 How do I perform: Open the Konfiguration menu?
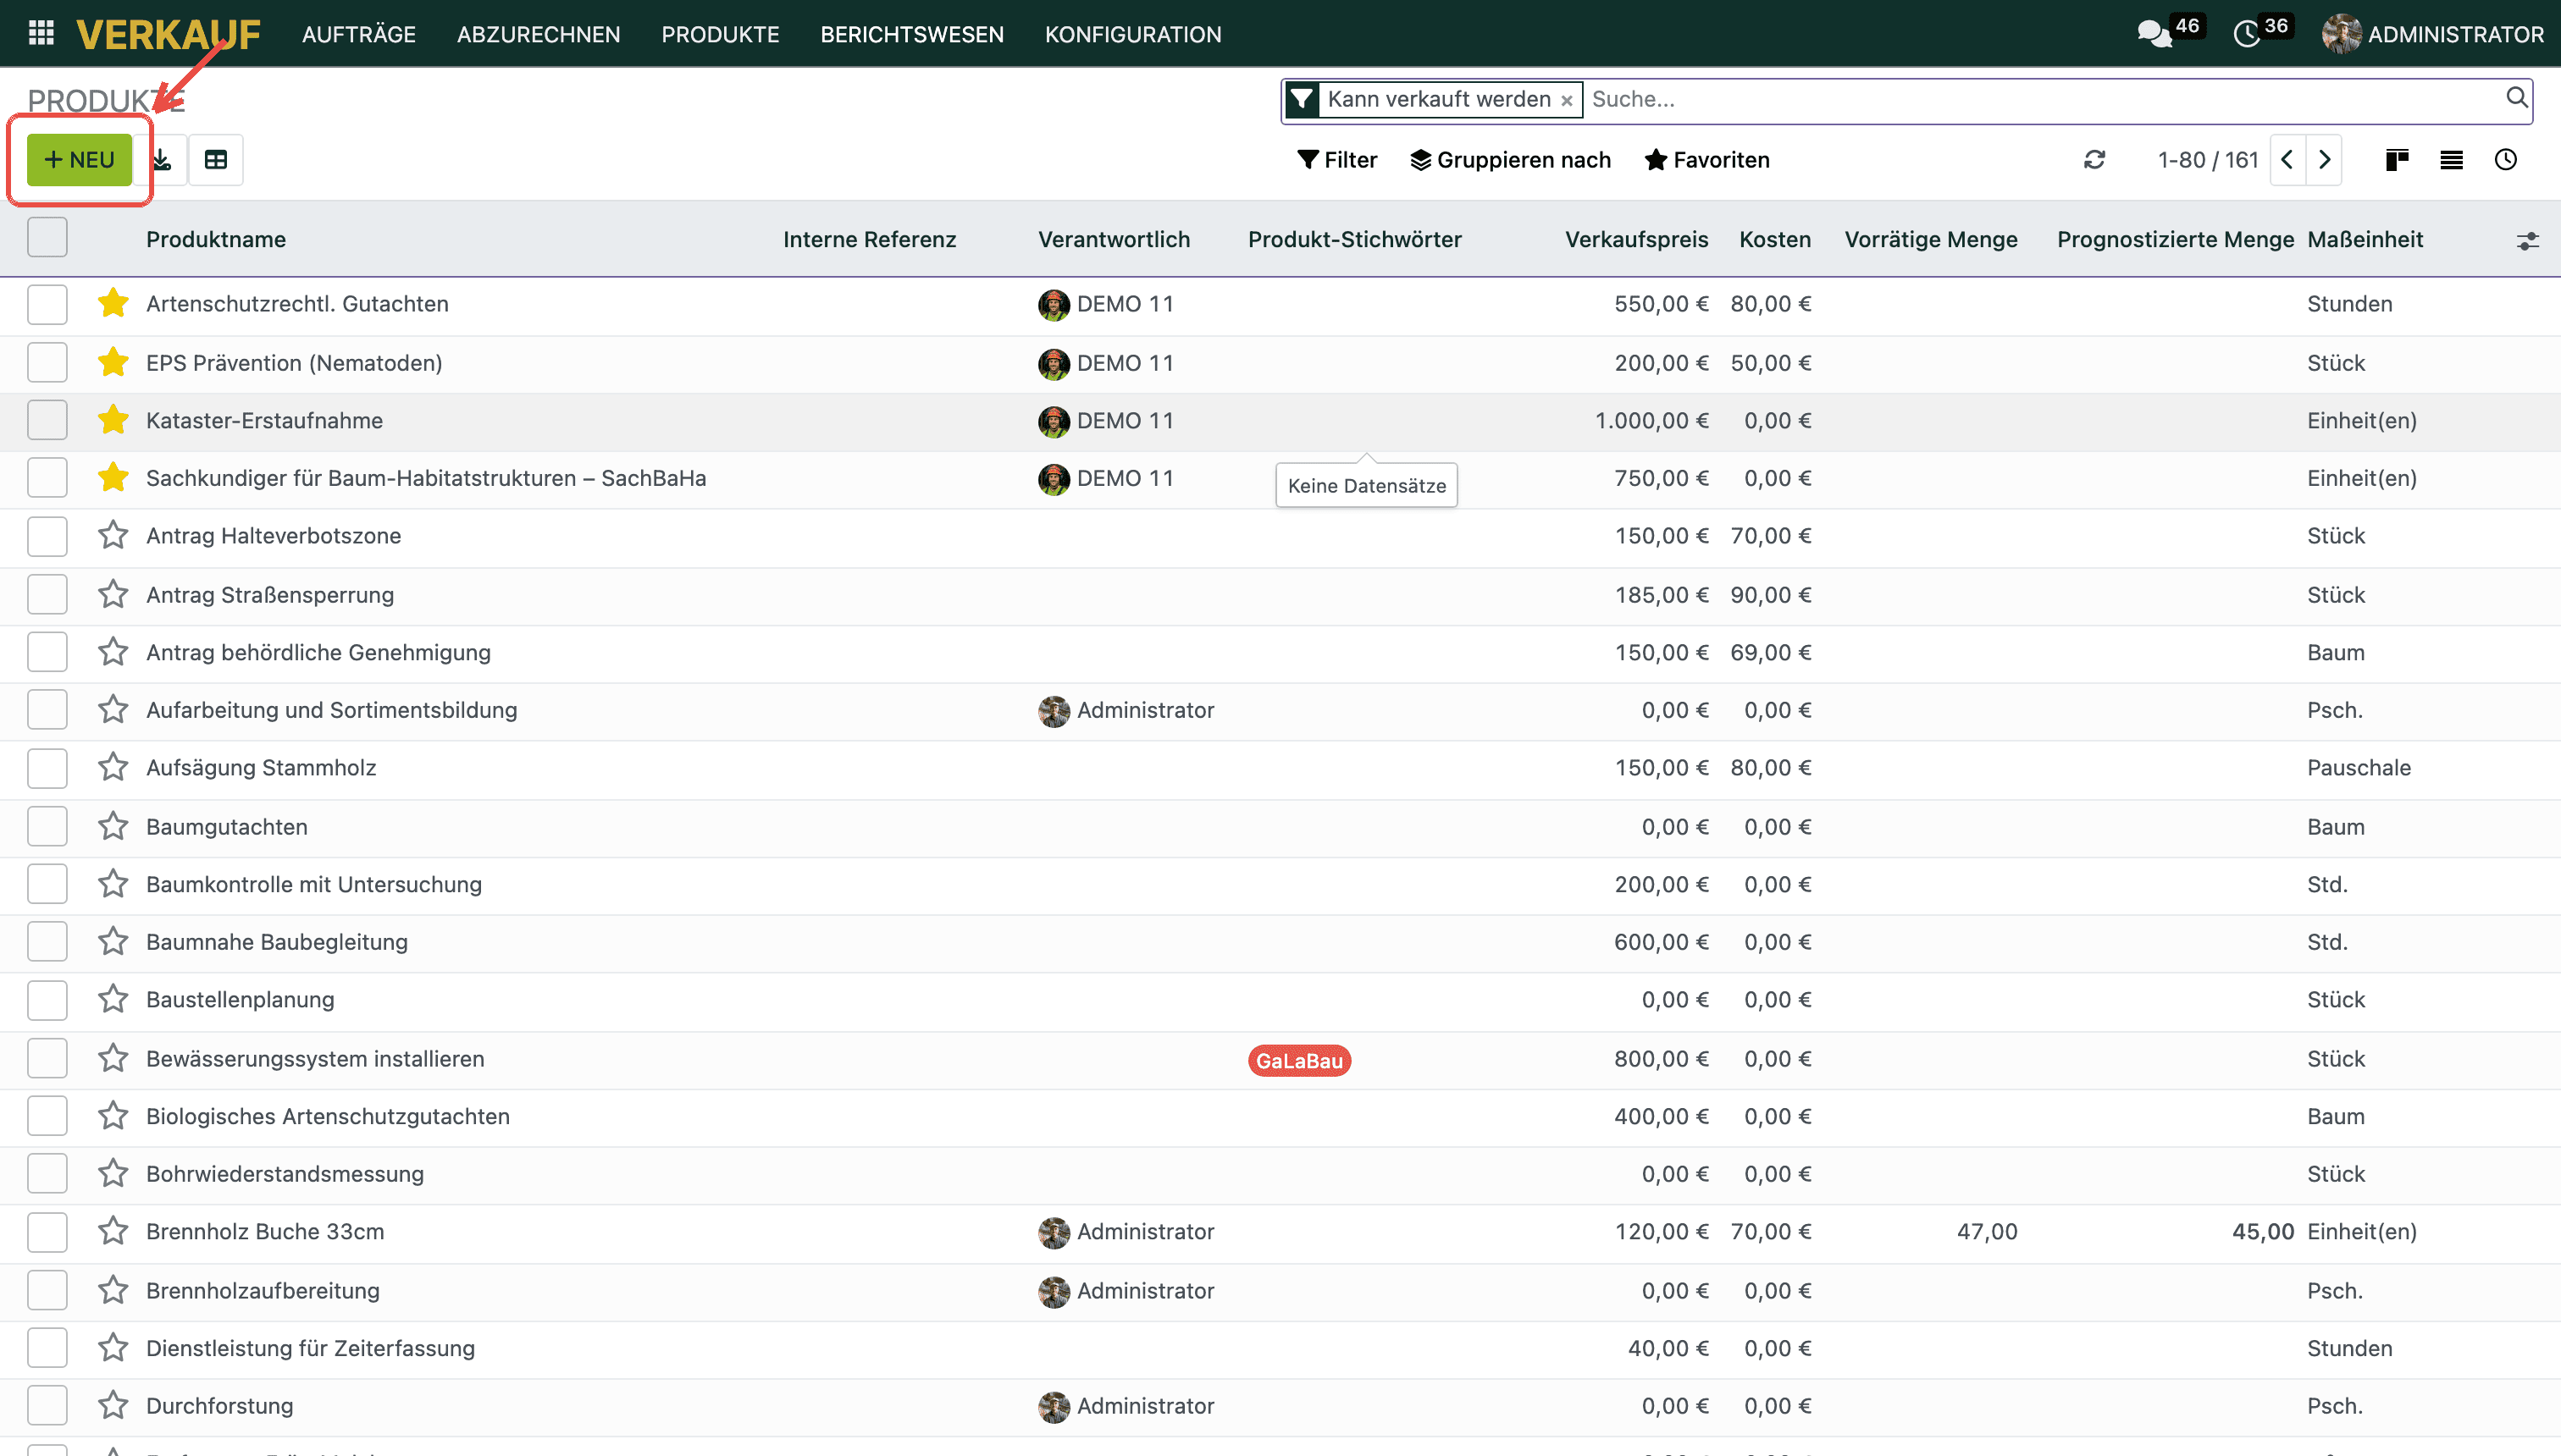point(1132,34)
